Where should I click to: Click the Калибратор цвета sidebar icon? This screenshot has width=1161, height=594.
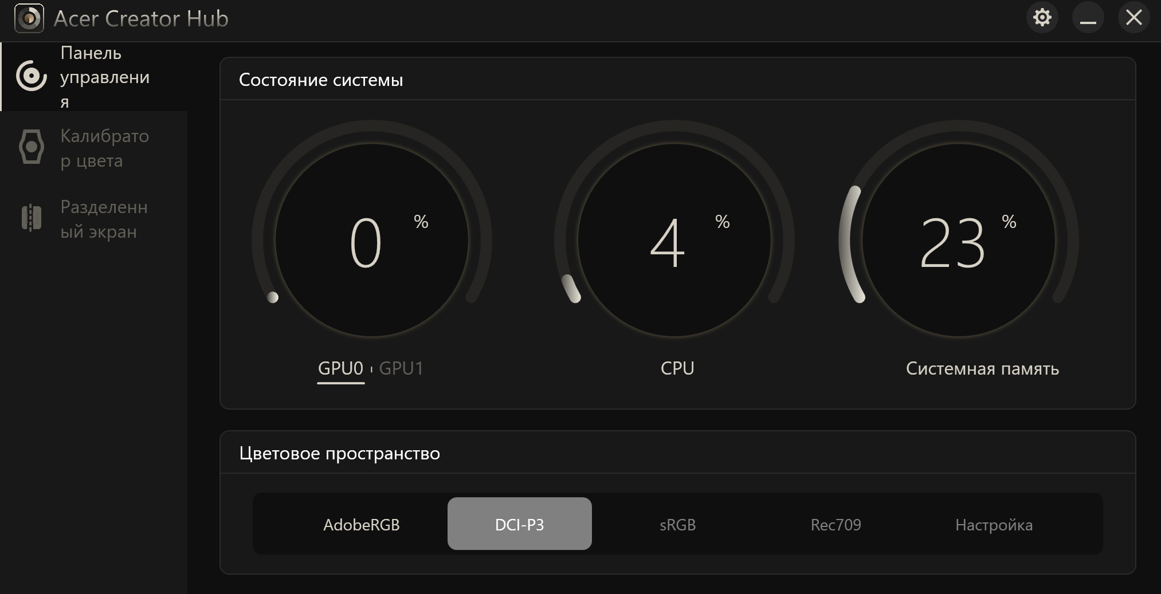click(x=32, y=147)
